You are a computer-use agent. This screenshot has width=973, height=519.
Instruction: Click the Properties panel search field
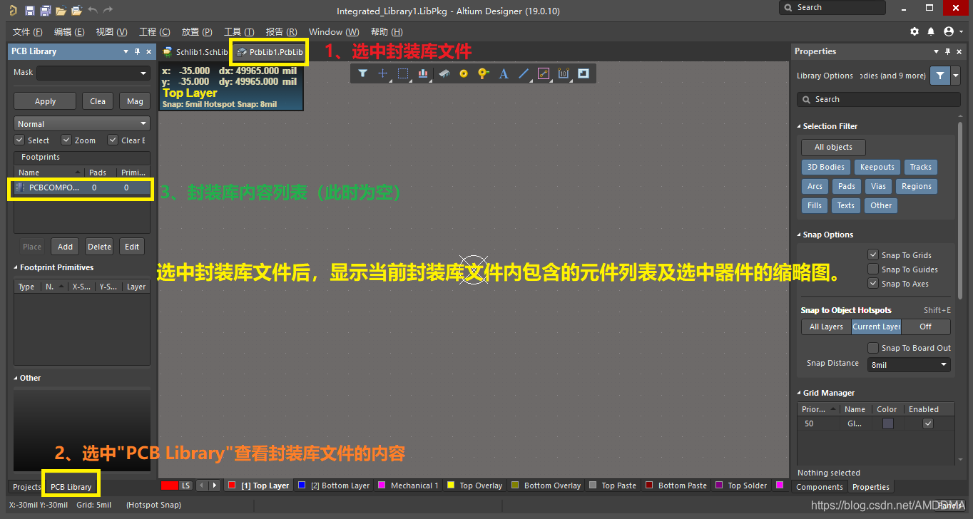(879, 100)
